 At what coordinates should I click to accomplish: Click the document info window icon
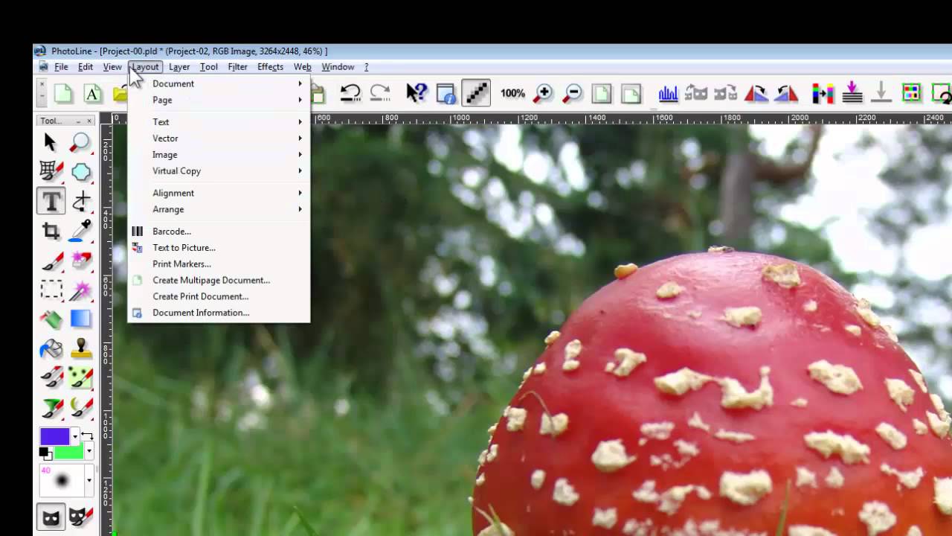(x=446, y=93)
